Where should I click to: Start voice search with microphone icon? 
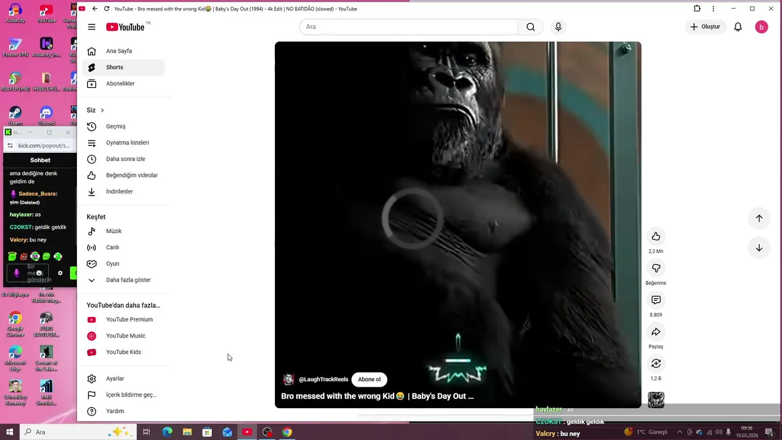tap(558, 27)
